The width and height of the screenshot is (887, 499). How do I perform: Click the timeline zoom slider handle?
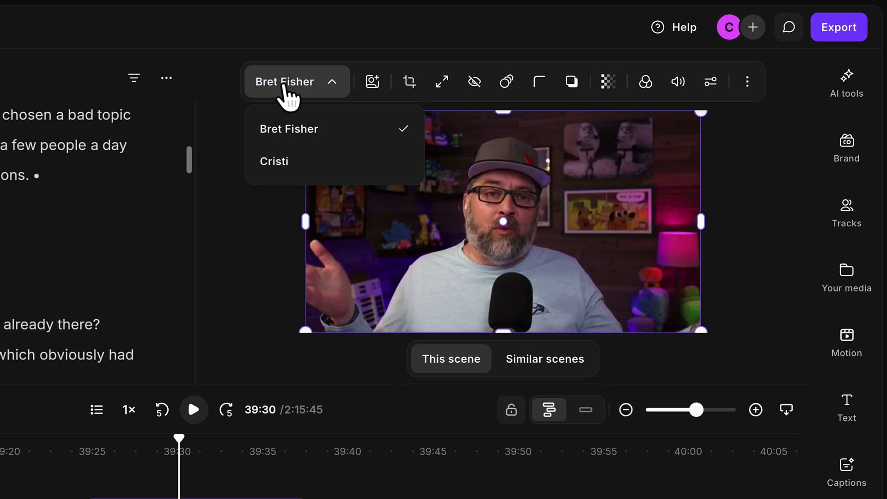pyautogui.click(x=696, y=410)
